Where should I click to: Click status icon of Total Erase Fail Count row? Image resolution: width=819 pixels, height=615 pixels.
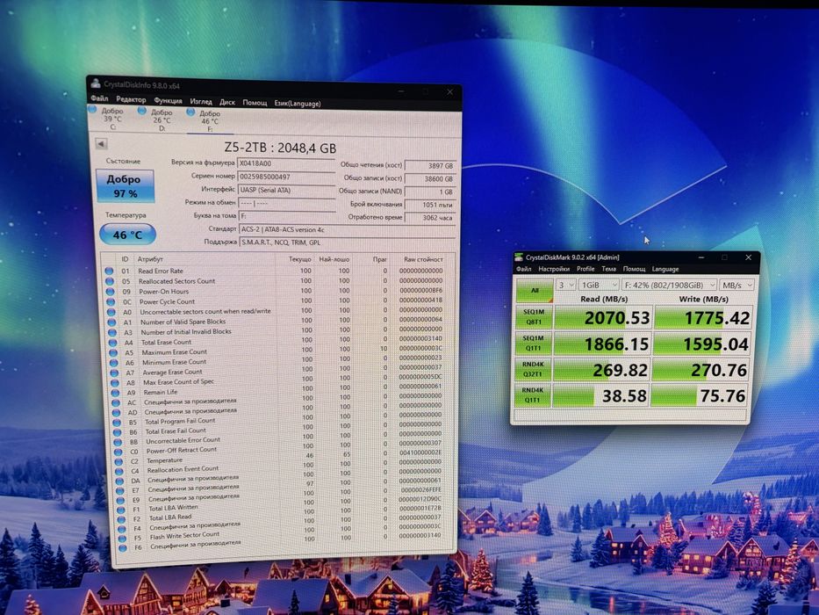click(118, 432)
